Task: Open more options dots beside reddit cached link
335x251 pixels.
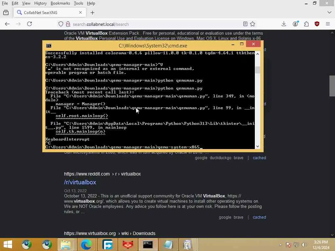Action: (248, 217)
